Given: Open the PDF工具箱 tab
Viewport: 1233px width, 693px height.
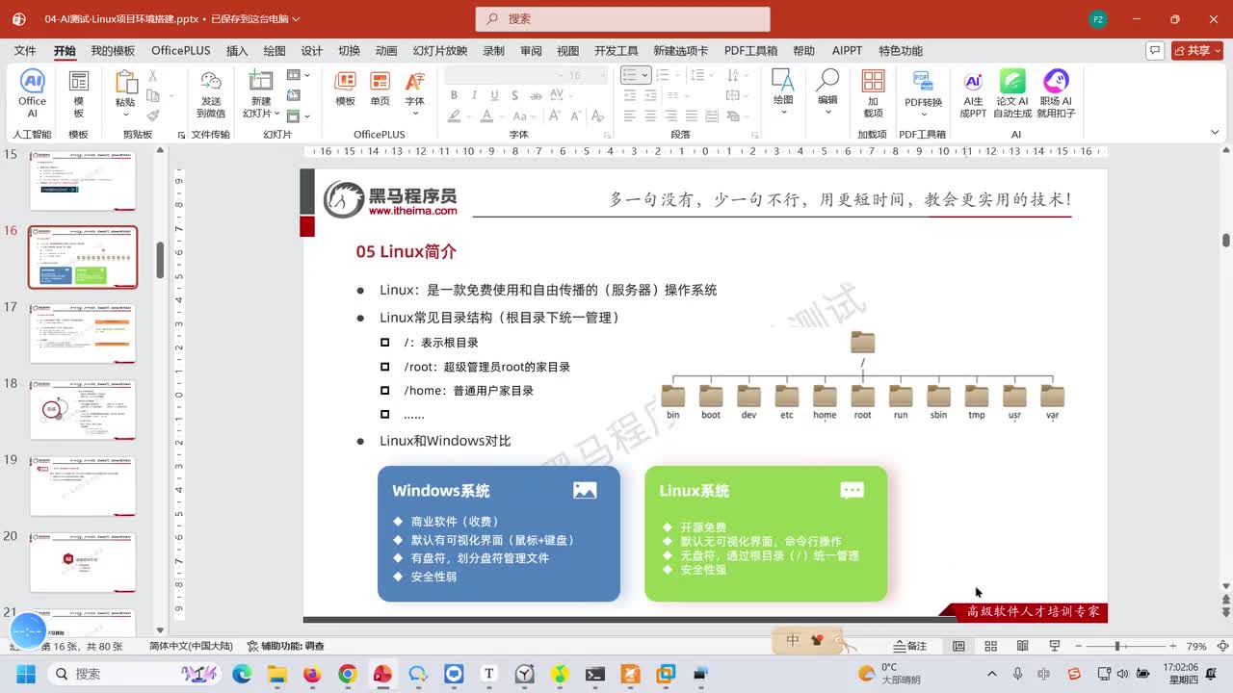Looking at the screenshot, I should coord(750,51).
